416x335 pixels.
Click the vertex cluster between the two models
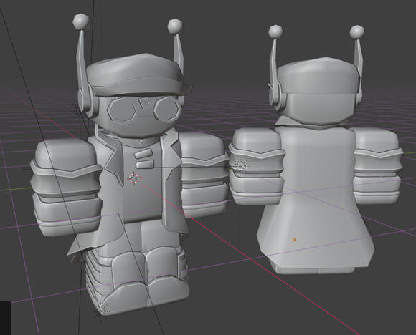(240, 165)
